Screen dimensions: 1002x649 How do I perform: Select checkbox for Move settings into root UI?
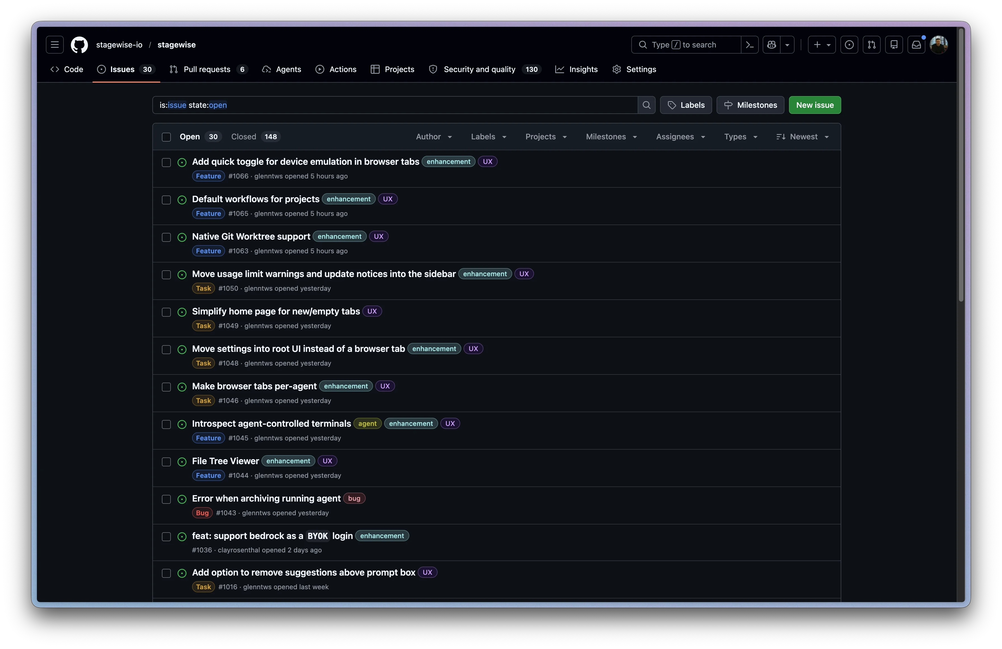(x=166, y=350)
